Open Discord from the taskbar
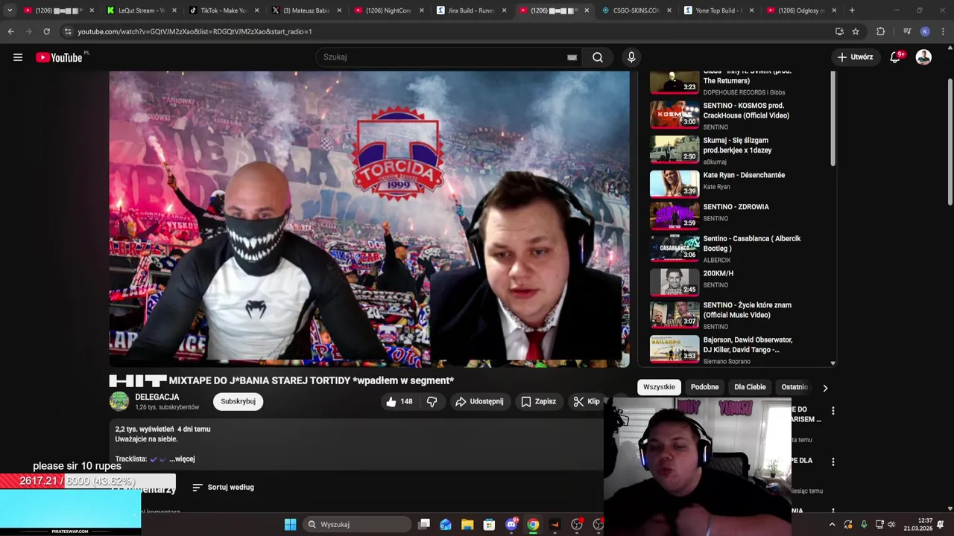Image resolution: width=954 pixels, height=536 pixels. coord(511,524)
